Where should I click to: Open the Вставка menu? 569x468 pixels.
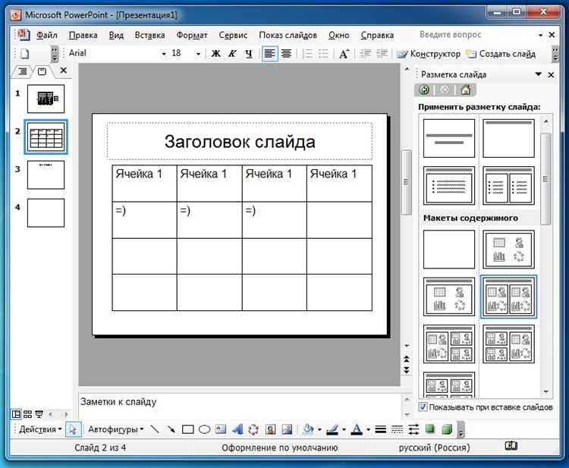(149, 35)
